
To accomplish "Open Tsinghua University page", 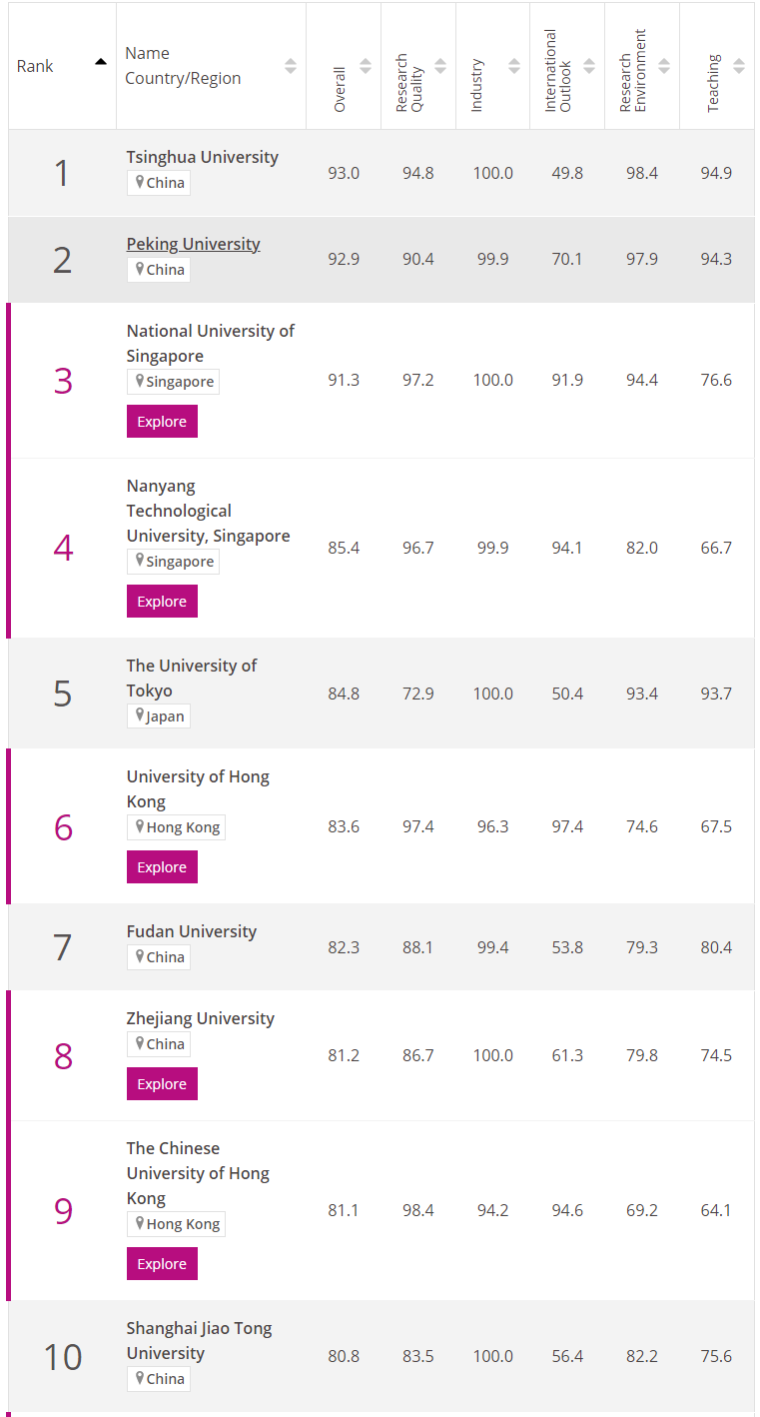I will tap(202, 157).
